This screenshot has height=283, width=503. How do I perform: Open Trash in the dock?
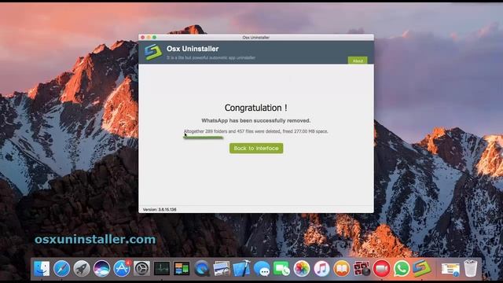(470, 268)
